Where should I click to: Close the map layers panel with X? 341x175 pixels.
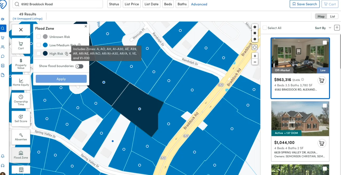tap(21, 30)
